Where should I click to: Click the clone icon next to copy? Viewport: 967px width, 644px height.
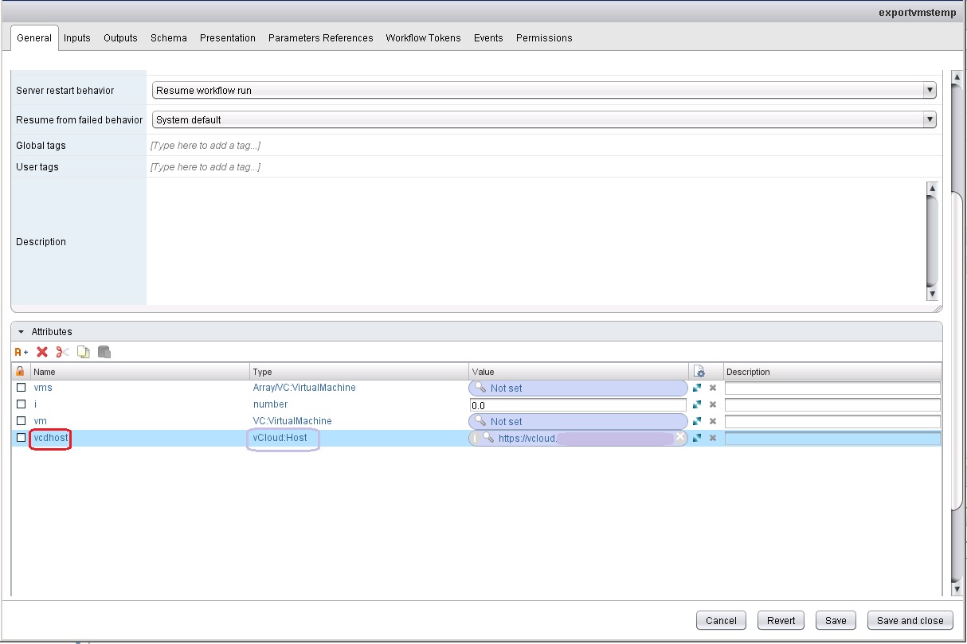point(104,351)
